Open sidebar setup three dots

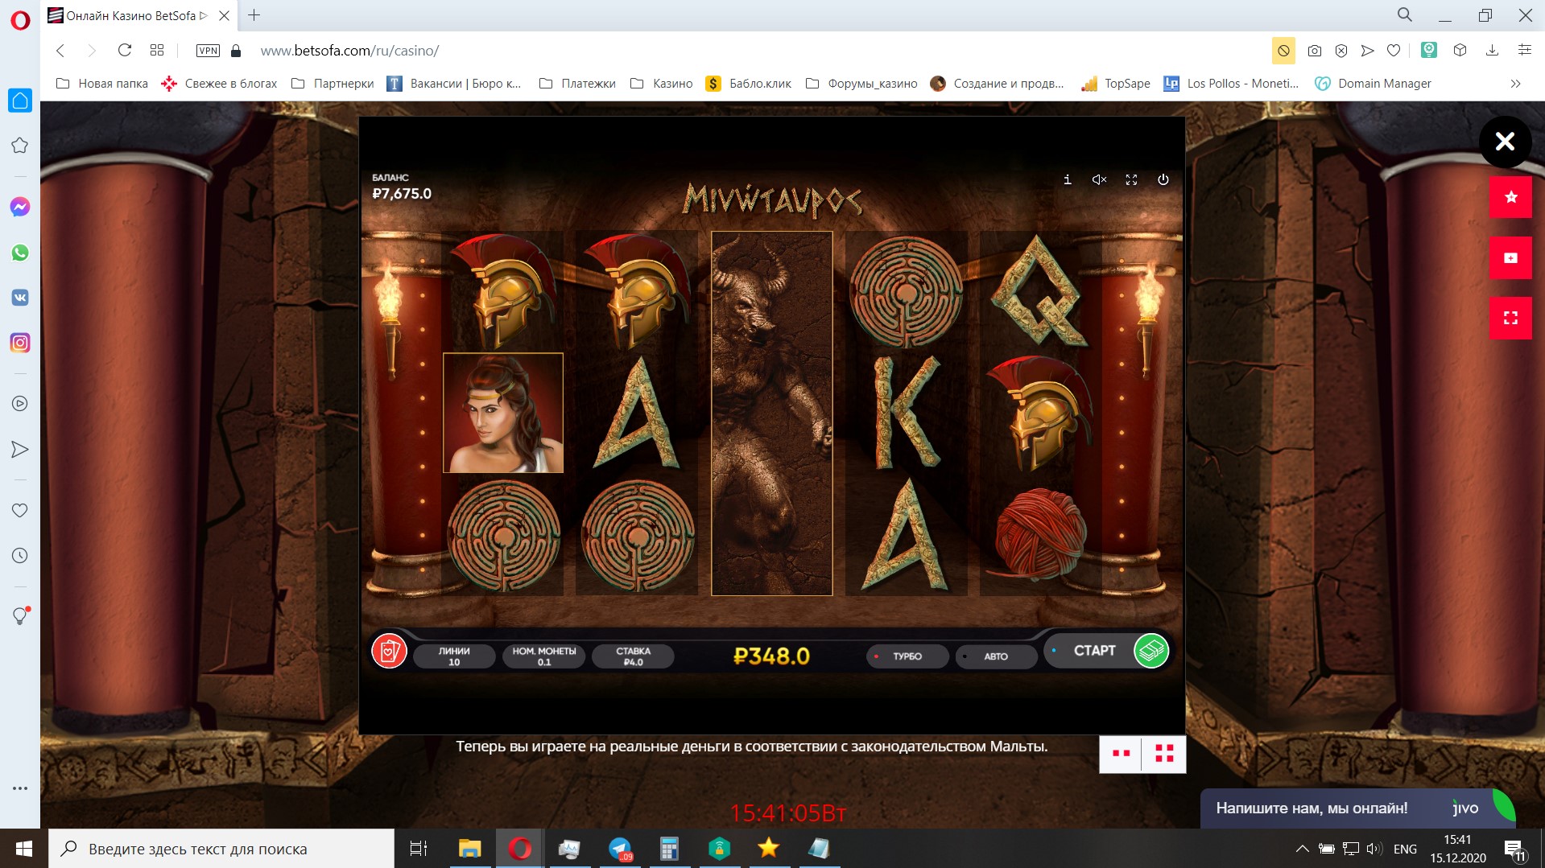pos(20,788)
